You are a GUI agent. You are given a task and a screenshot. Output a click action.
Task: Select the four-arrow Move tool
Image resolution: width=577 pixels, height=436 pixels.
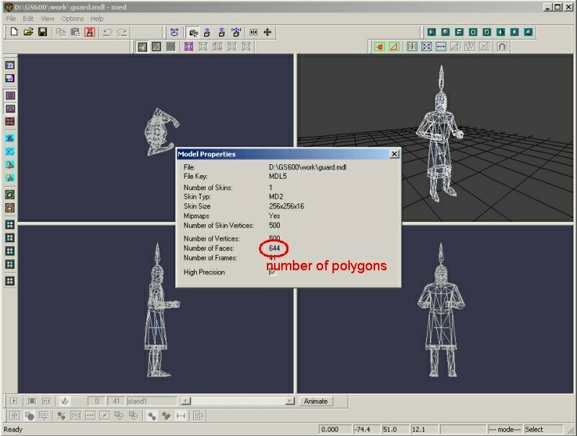268,32
